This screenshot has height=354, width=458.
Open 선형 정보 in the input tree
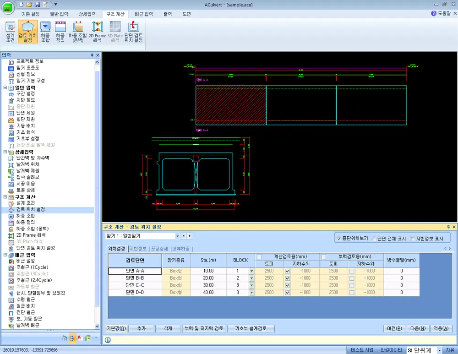(26, 74)
